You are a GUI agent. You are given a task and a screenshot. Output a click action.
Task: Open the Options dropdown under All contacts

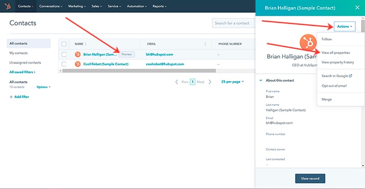coord(44,87)
